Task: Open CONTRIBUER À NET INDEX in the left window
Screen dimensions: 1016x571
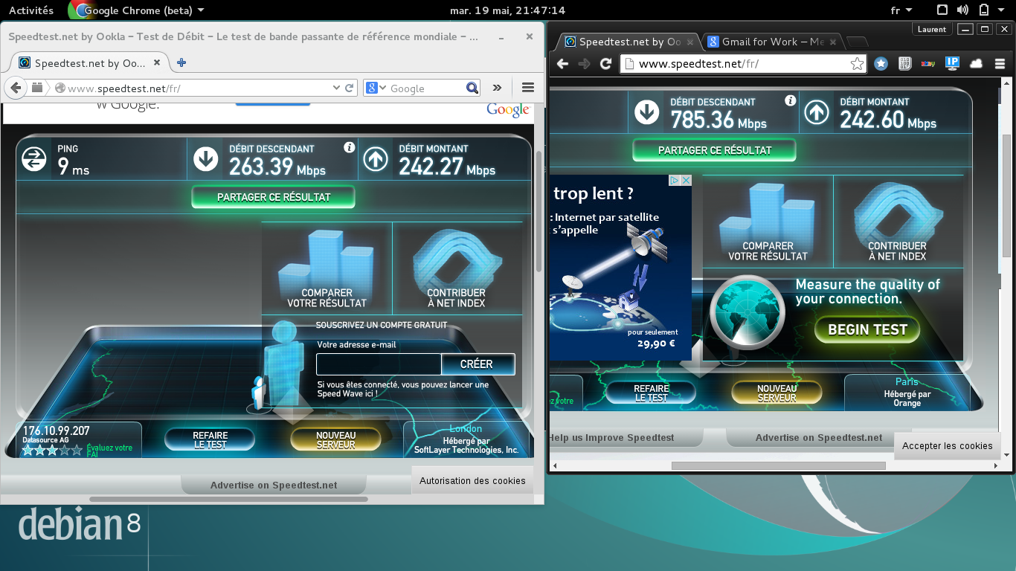Action: [456, 267]
